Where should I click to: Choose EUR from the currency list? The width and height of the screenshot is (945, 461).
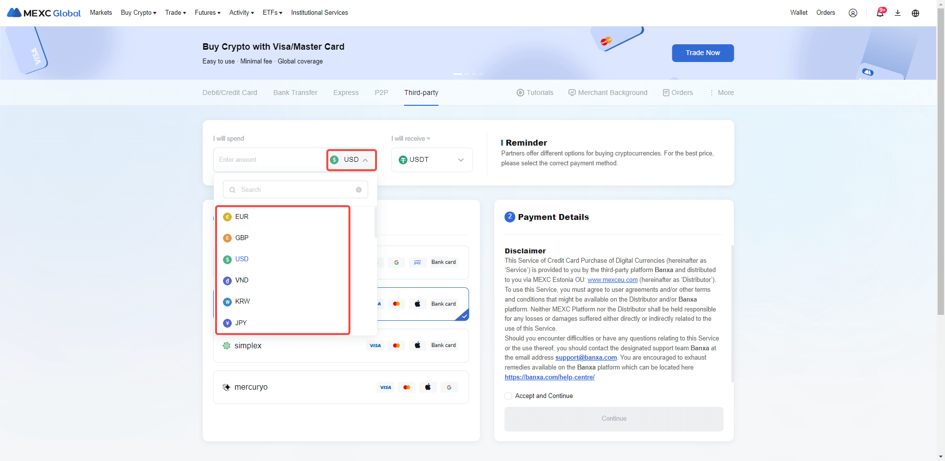(x=242, y=217)
